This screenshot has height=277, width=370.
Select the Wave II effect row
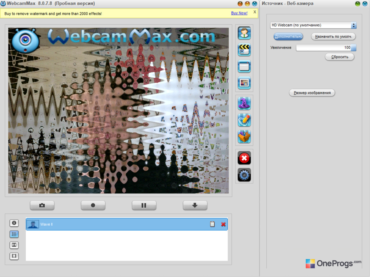click(x=127, y=224)
